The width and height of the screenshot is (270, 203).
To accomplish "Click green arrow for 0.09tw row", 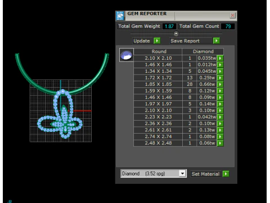I will pyautogui.click(x=220, y=98).
